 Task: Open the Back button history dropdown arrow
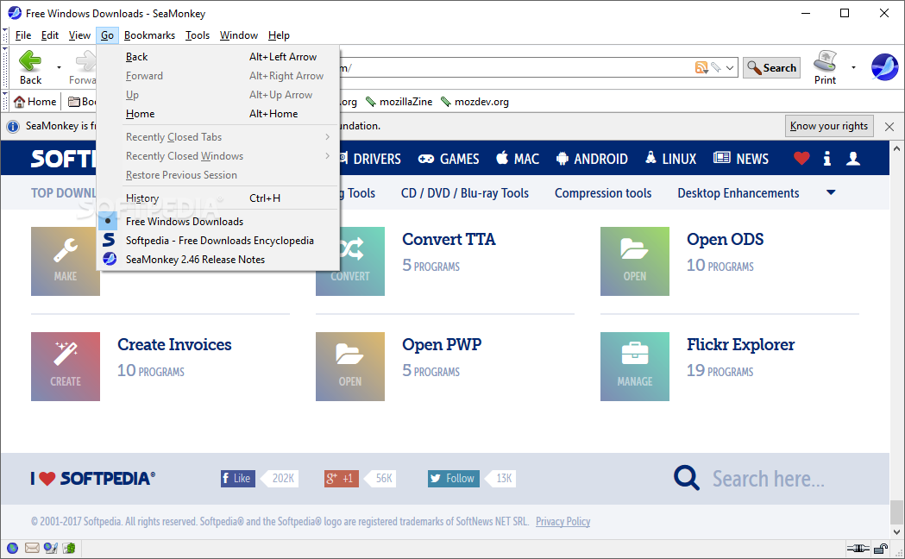(x=59, y=67)
